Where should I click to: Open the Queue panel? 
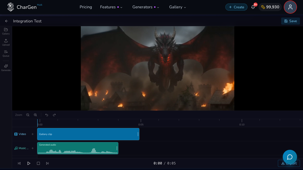click(x=6, y=53)
